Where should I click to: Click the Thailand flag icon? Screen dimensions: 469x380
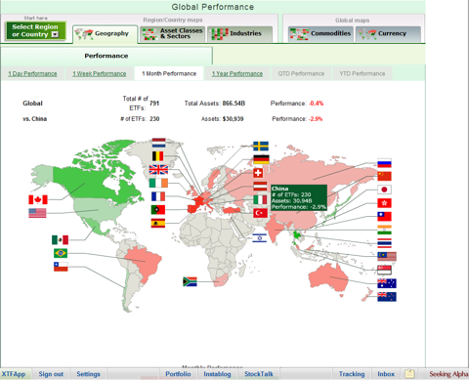384,243
